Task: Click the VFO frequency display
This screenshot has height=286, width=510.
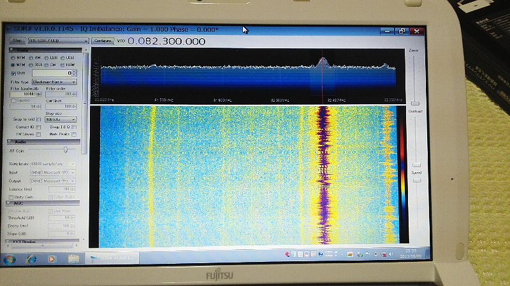Action: click(x=166, y=41)
